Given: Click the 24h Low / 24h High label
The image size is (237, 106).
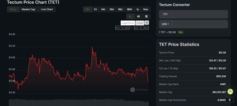Looking at the screenshot, I should tap(170, 61).
